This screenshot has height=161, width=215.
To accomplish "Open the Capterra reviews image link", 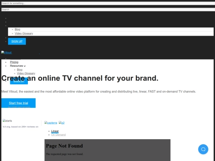I will click(51, 123).
